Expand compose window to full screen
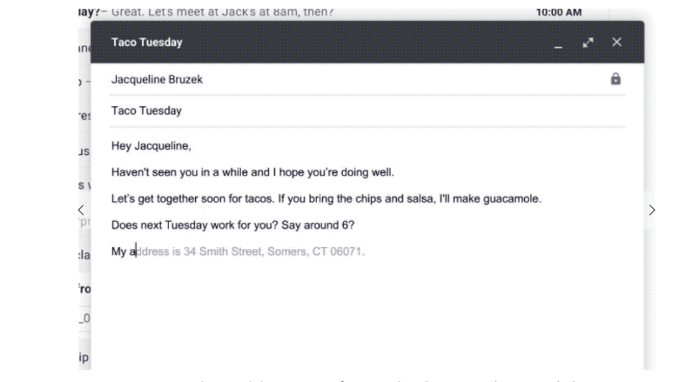 coord(588,43)
